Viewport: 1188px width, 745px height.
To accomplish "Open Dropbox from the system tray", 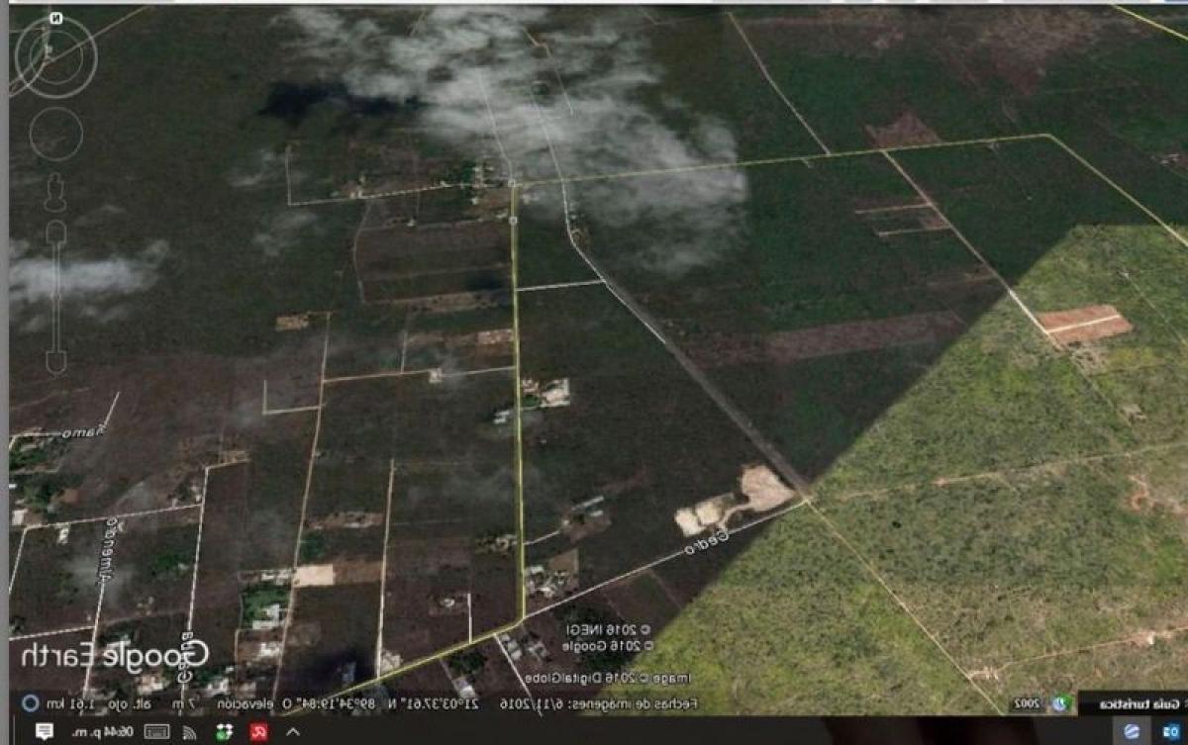I will coord(223,732).
